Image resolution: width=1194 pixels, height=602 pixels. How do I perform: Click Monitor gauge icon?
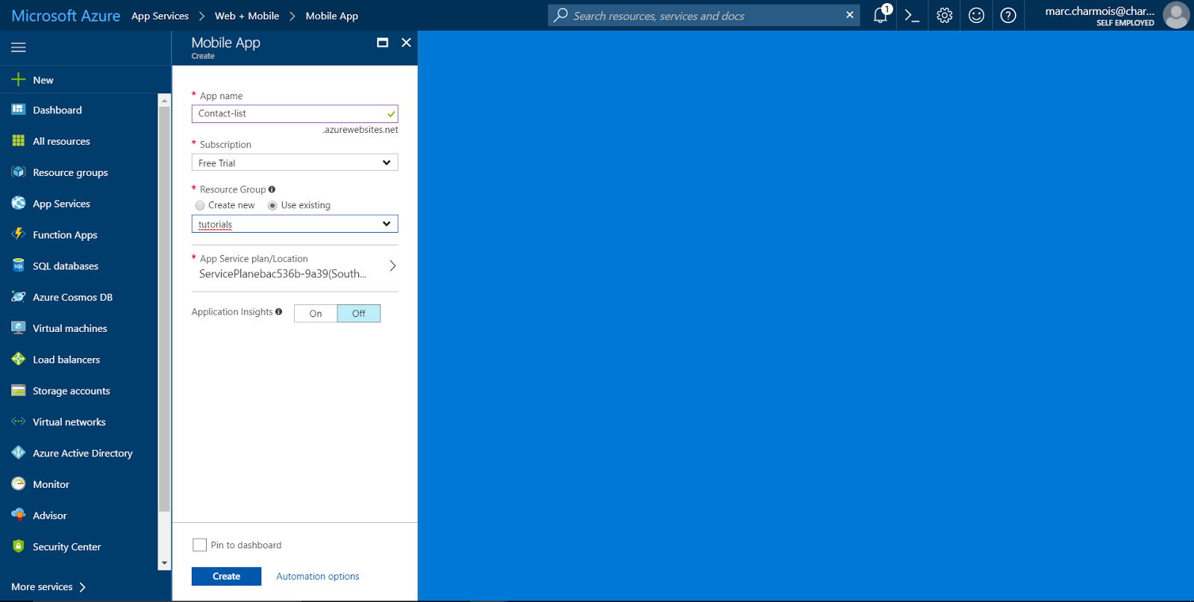(x=19, y=484)
